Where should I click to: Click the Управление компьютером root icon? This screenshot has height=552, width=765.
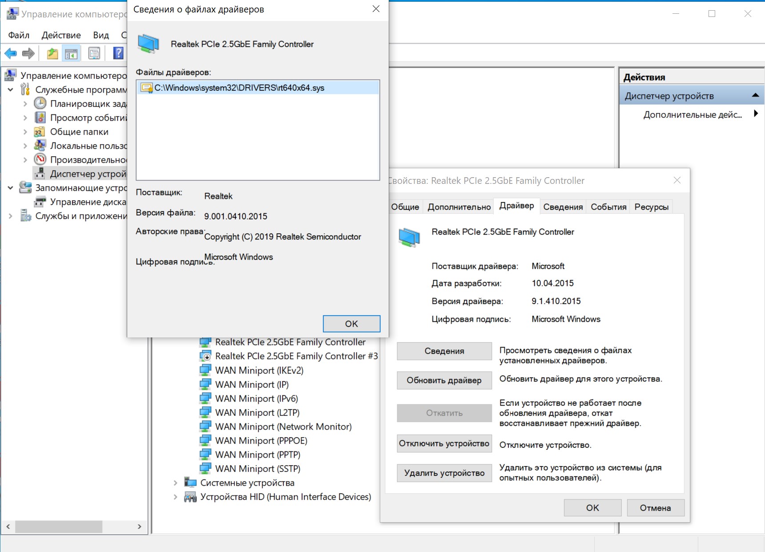click(x=11, y=75)
